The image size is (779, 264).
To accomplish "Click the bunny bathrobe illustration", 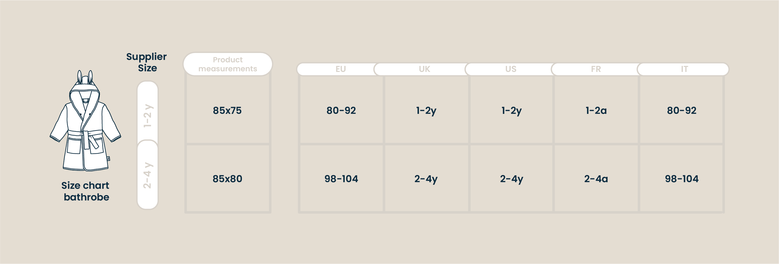I will 85,120.
